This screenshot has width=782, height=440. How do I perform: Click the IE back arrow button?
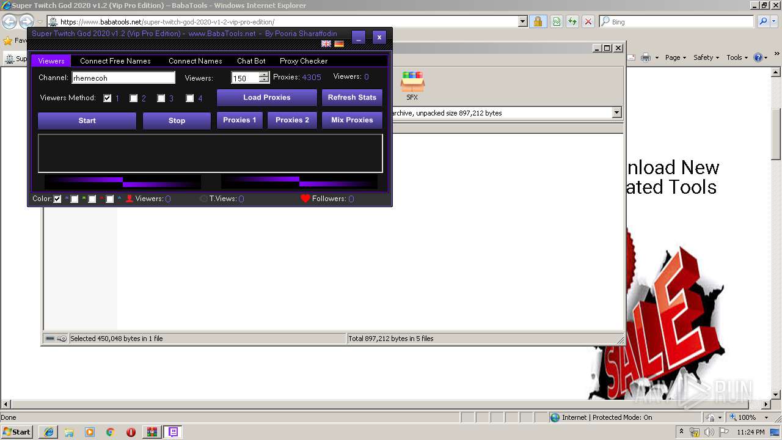9,21
